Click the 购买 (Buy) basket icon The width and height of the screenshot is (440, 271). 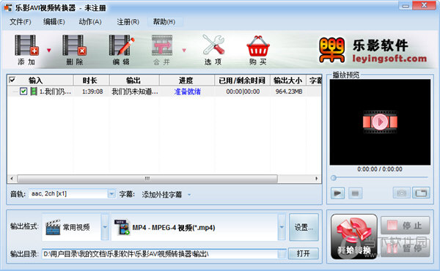pos(258,45)
